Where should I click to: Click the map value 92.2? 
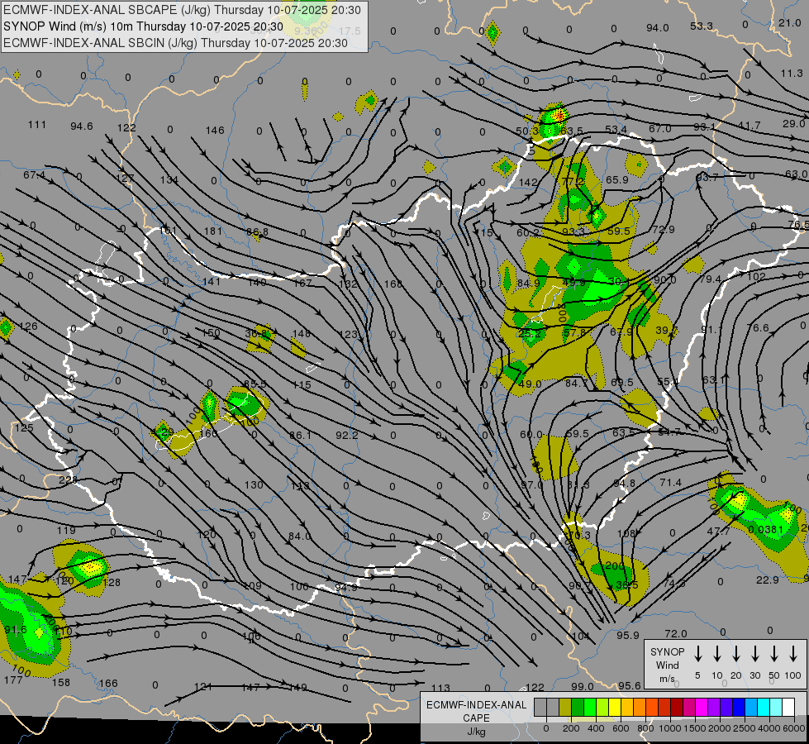click(x=347, y=436)
